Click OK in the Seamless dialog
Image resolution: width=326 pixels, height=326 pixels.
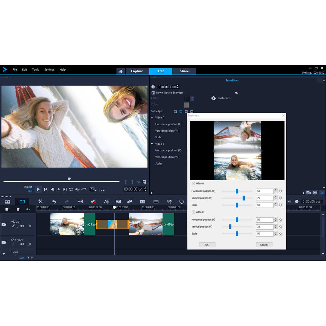pos(207,244)
